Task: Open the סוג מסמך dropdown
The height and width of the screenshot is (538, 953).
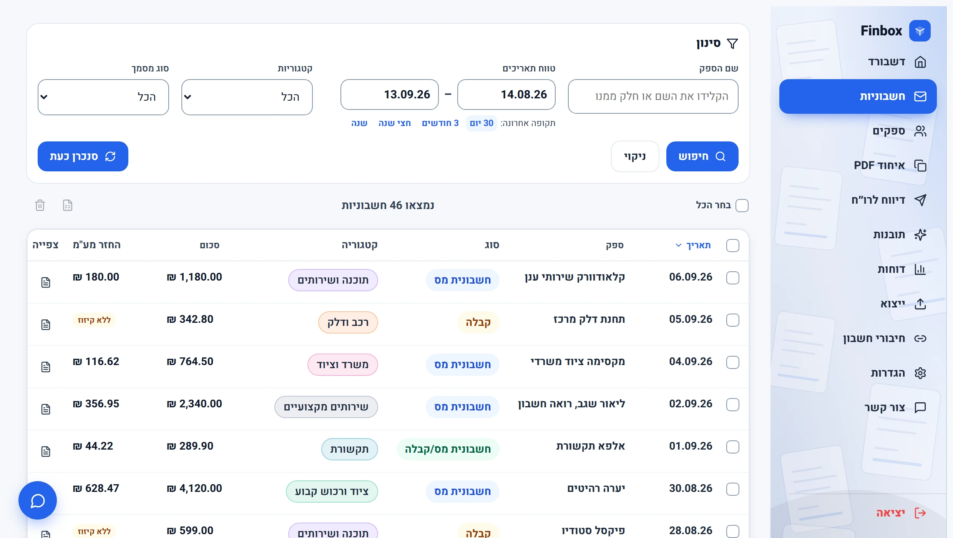Action: point(103,97)
